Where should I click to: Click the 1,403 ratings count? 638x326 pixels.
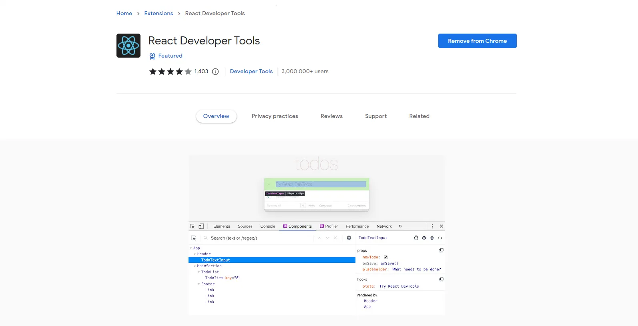tap(201, 72)
